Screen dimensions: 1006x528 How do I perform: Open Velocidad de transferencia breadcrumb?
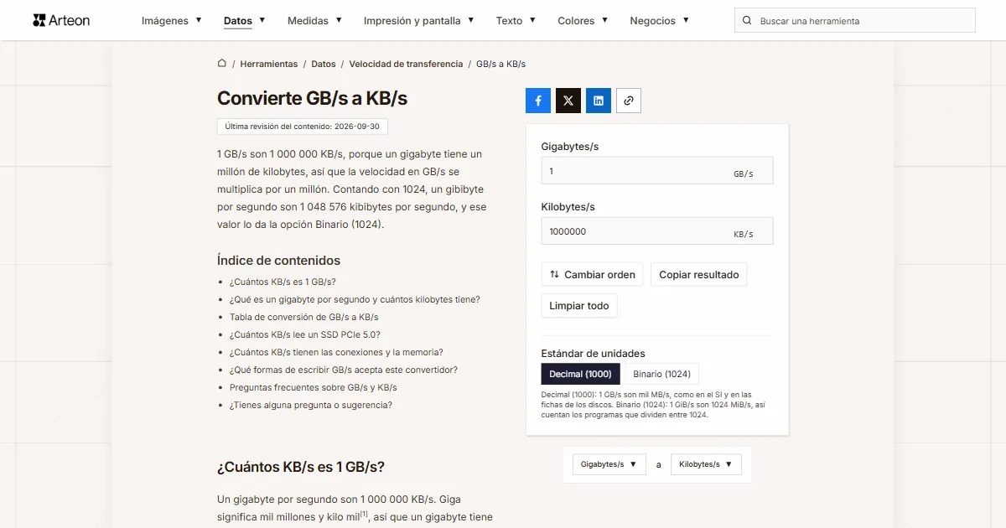(406, 64)
